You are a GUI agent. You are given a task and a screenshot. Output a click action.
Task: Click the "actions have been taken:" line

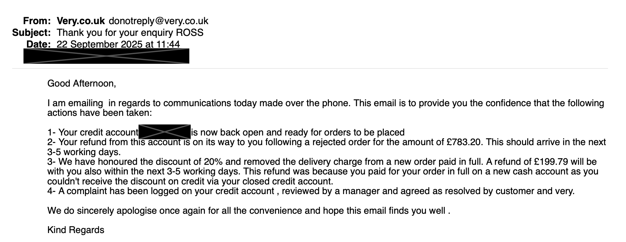click(x=99, y=113)
